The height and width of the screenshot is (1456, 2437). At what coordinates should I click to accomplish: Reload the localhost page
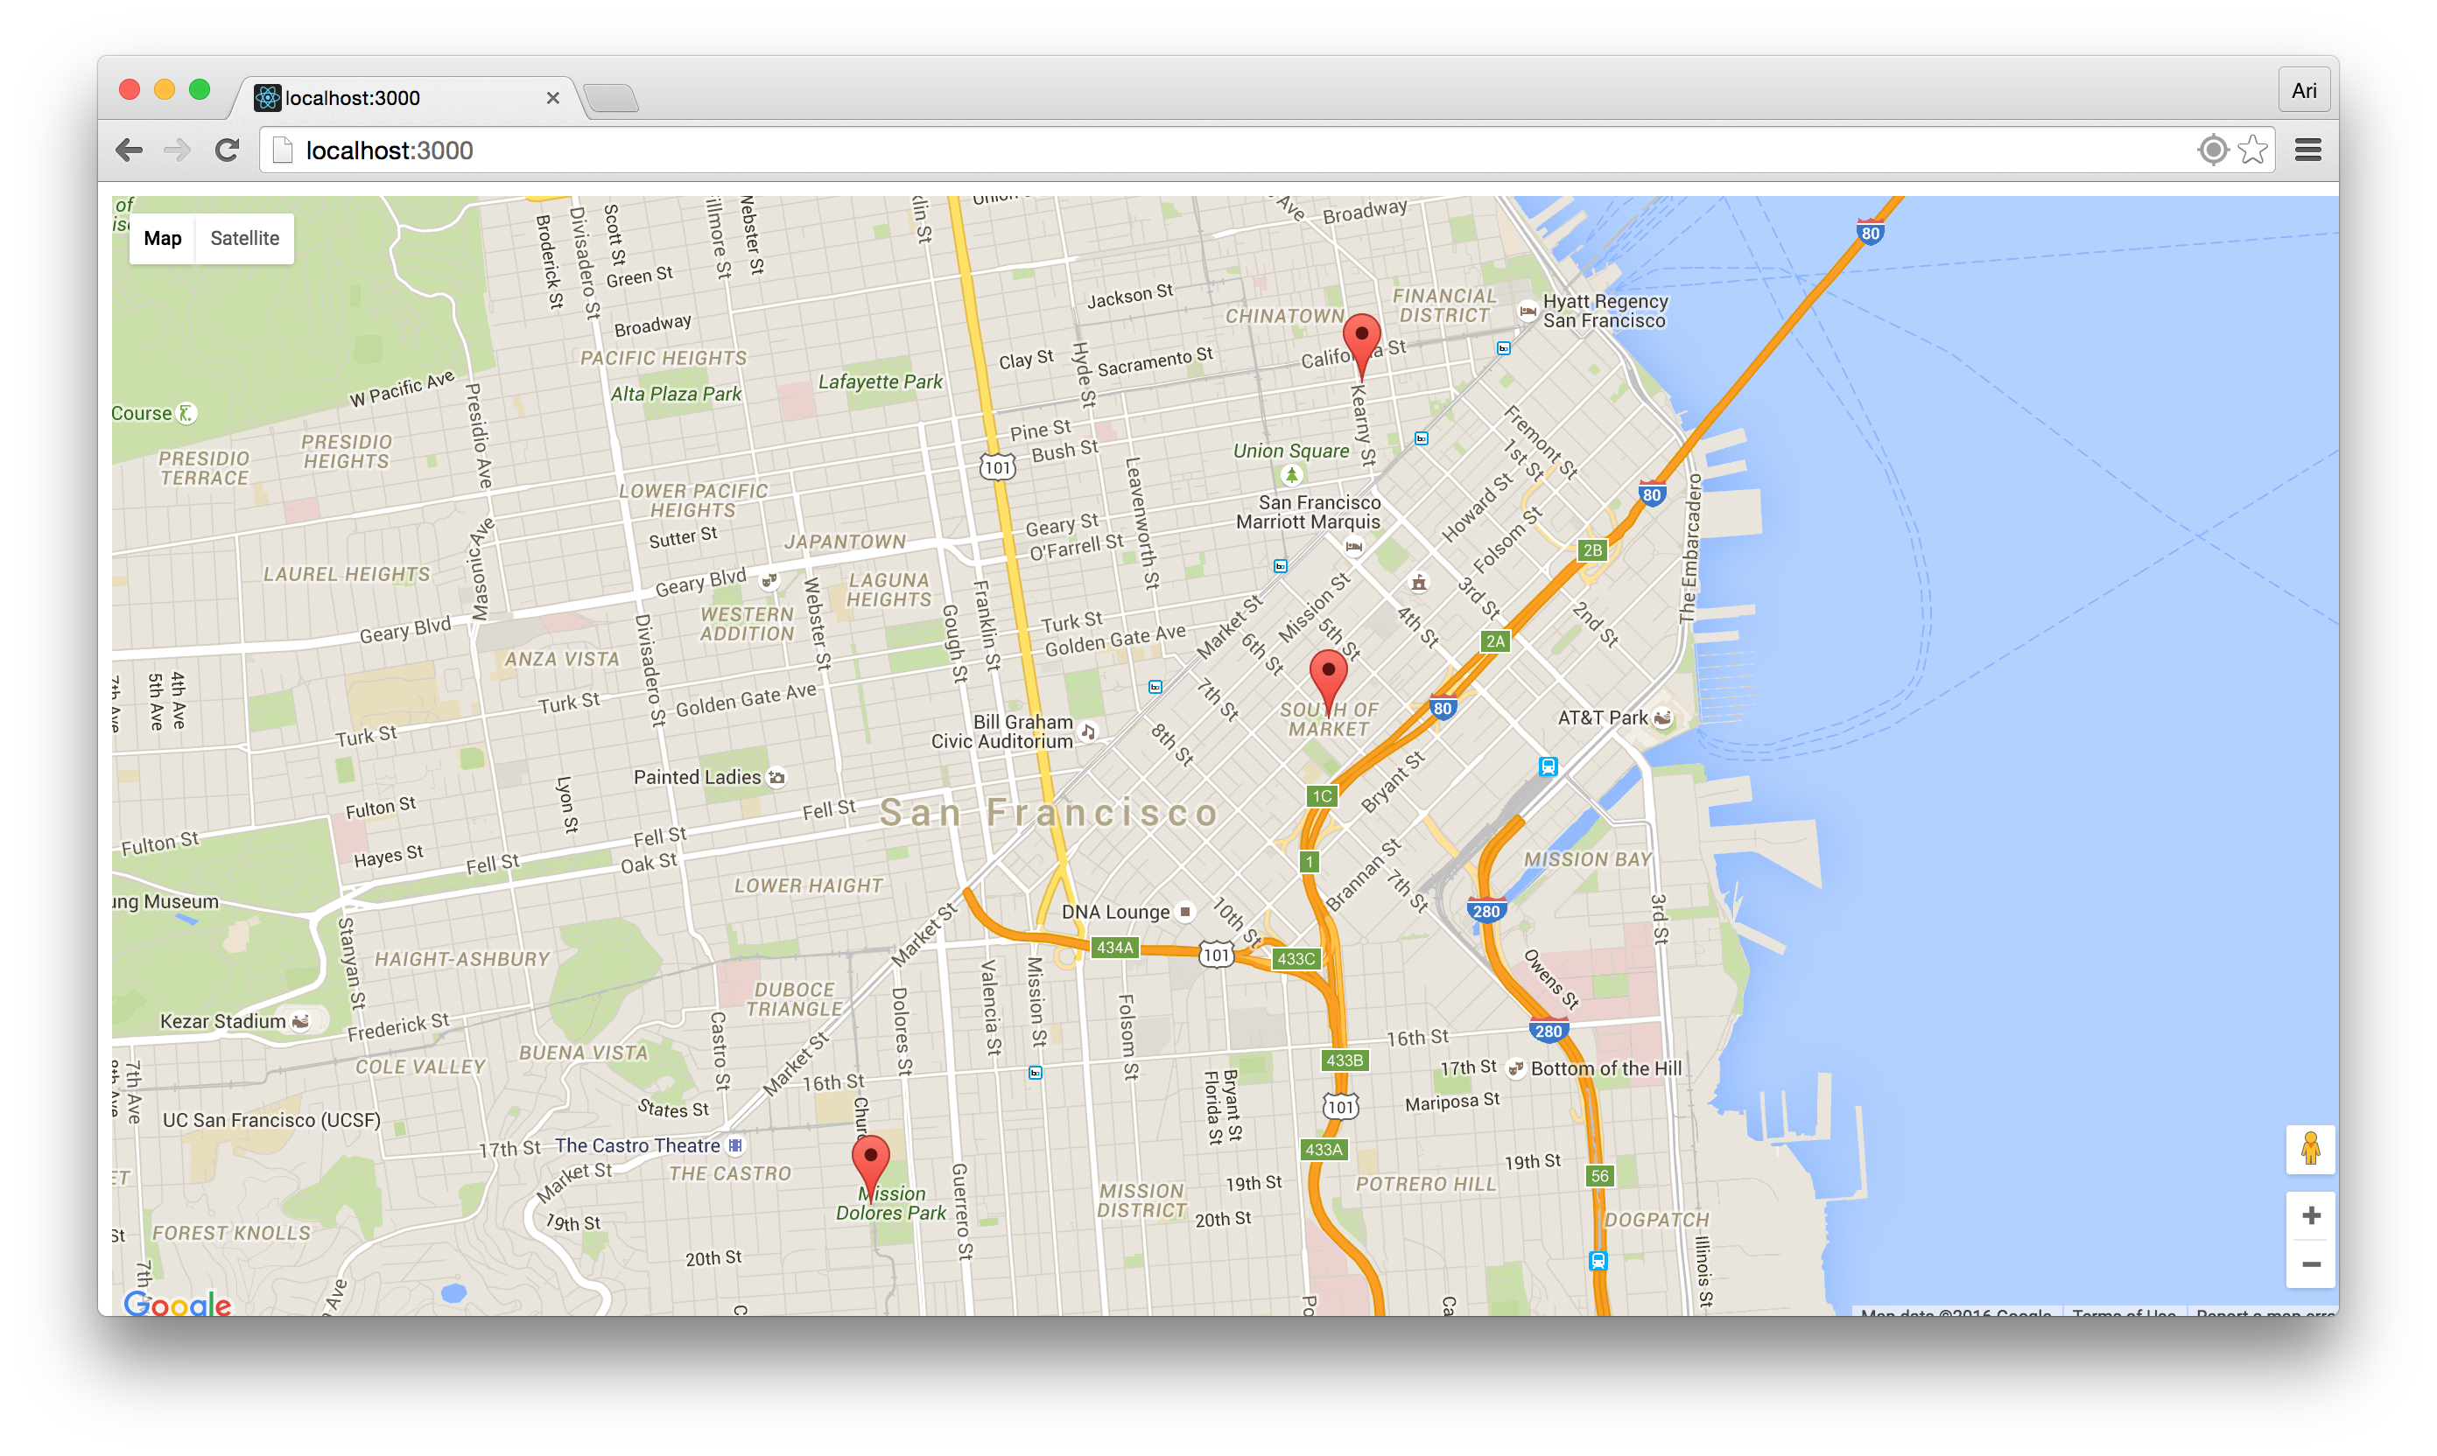coord(228,150)
